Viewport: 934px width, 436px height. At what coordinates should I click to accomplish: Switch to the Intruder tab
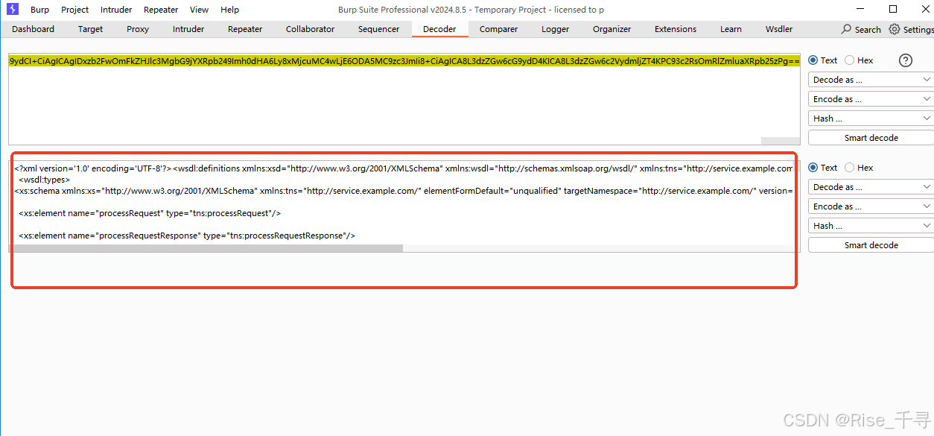pyautogui.click(x=188, y=29)
